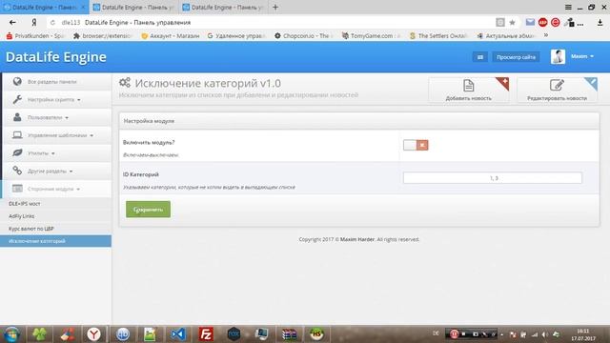Open a new browser tab with plus
610x343 pixels.
[275, 7]
